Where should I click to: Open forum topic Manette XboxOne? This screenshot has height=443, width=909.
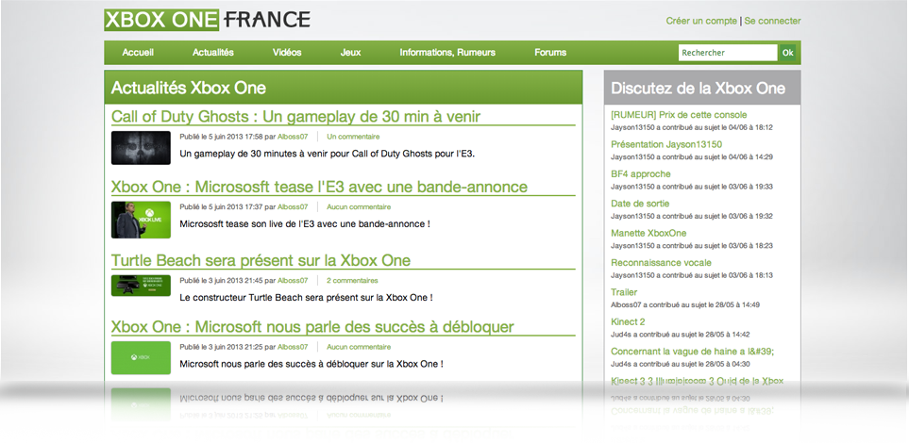pos(648,233)
